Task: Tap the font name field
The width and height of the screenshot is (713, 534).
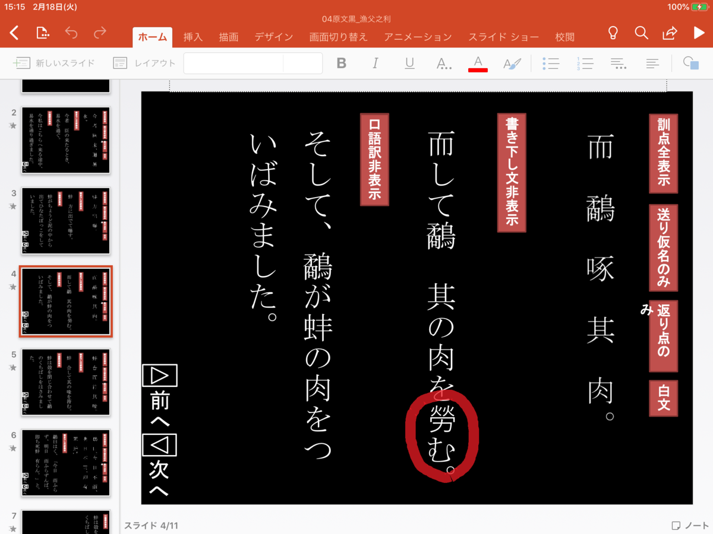Action: click(x=233, y=63)
